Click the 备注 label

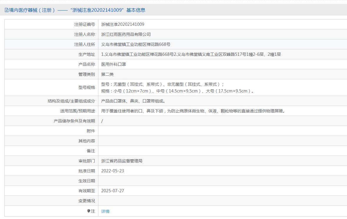(91, 151)
